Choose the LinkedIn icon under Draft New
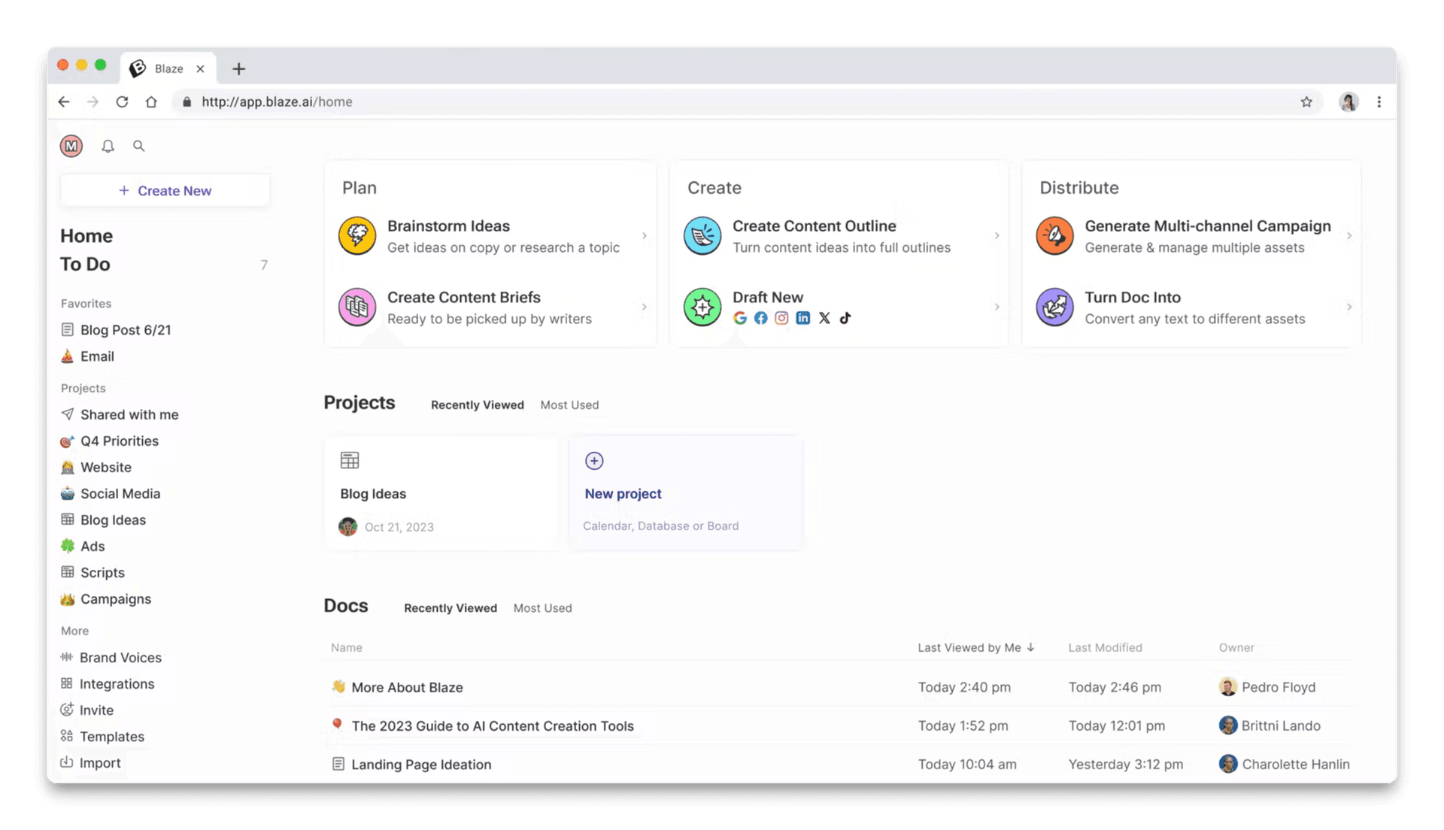Image resolution: width=1444 pixels, height=830 pixels. [x=803, y=318]
